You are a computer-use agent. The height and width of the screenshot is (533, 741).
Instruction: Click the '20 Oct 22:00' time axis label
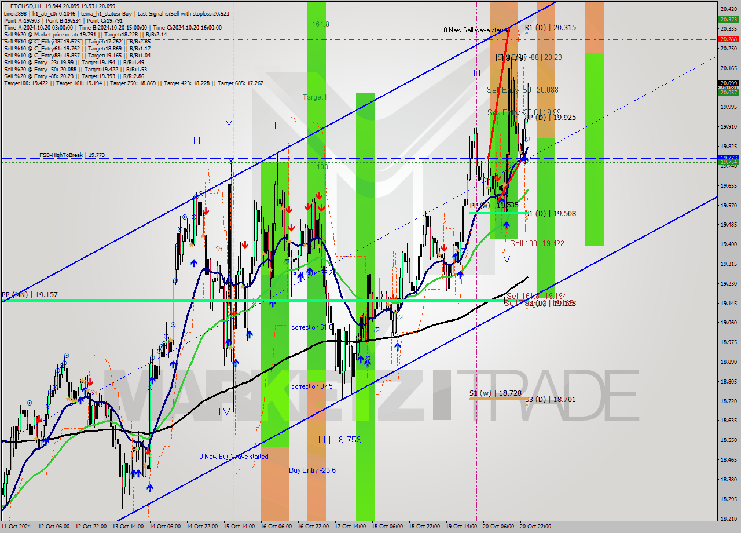[x=537, y=527]
